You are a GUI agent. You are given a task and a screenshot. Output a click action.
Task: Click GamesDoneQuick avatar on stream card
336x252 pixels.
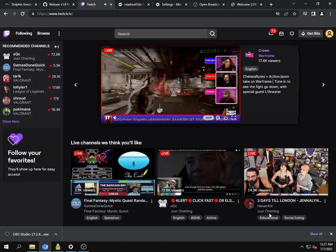76,203
